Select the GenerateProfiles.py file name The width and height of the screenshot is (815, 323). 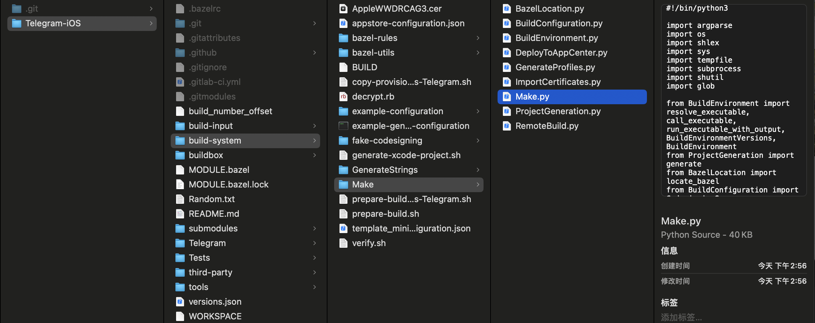coord(555,67)
